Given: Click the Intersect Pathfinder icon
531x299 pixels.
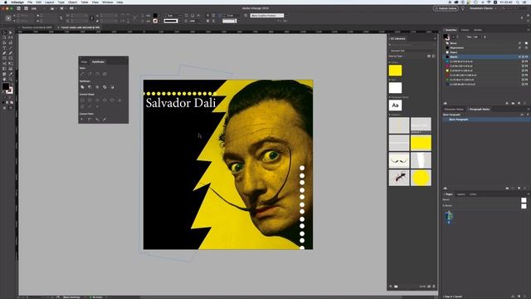Looking at the screenshot, I should pos(97,87).
